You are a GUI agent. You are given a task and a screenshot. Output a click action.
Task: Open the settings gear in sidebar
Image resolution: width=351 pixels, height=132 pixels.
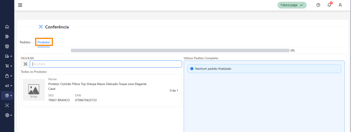tap(7, 115)
